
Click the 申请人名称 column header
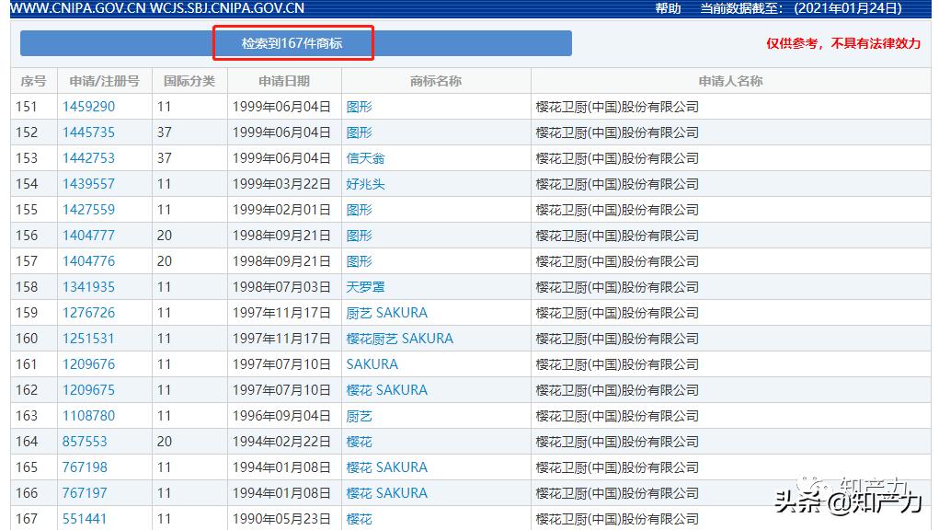pyautogui.click(x=730, y=81)
